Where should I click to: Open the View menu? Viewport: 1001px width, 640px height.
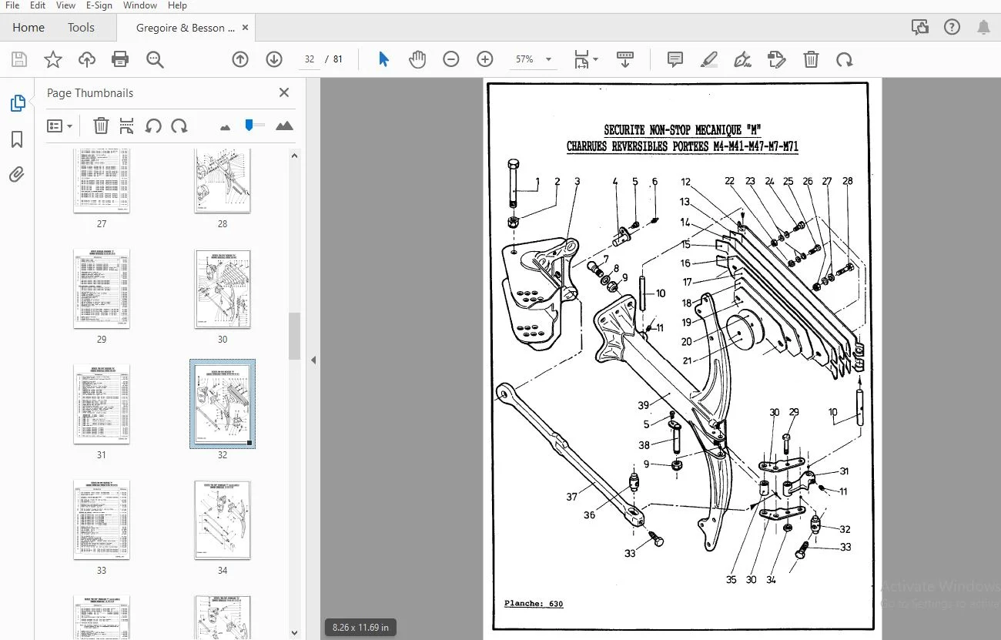pos(65,5)
